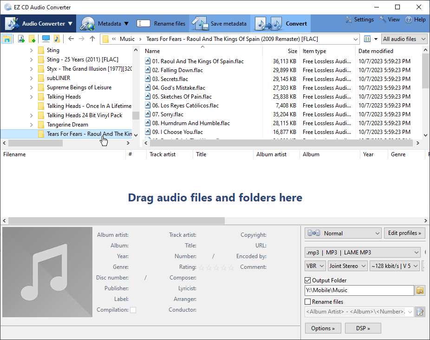The width and height of the screenshot is (430, 340).
Task: Set rating using the third star
Action: 216,267
